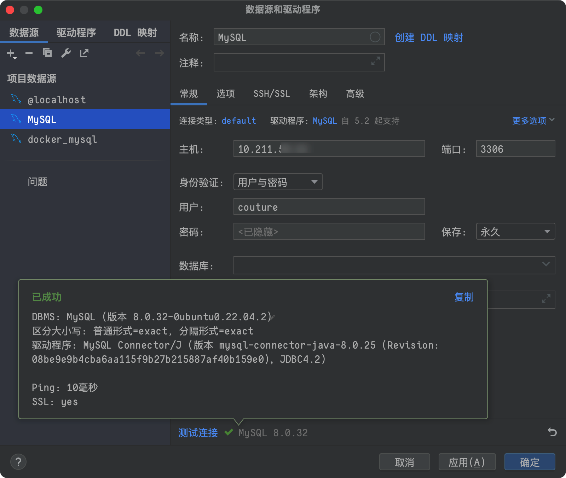Click the Ping: 10毫秒 line
Image resolution: width=566 pixels, height=478 pixels.
click(x=65, y=387)
